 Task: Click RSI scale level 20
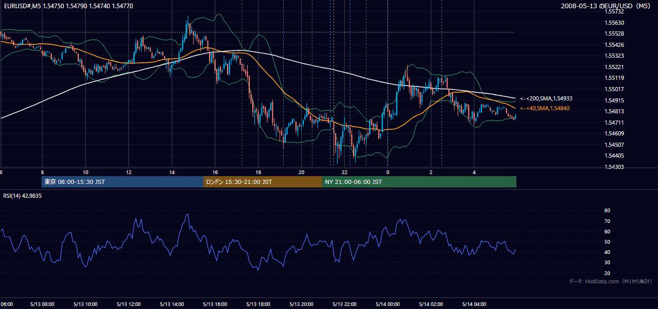(607, 273)
